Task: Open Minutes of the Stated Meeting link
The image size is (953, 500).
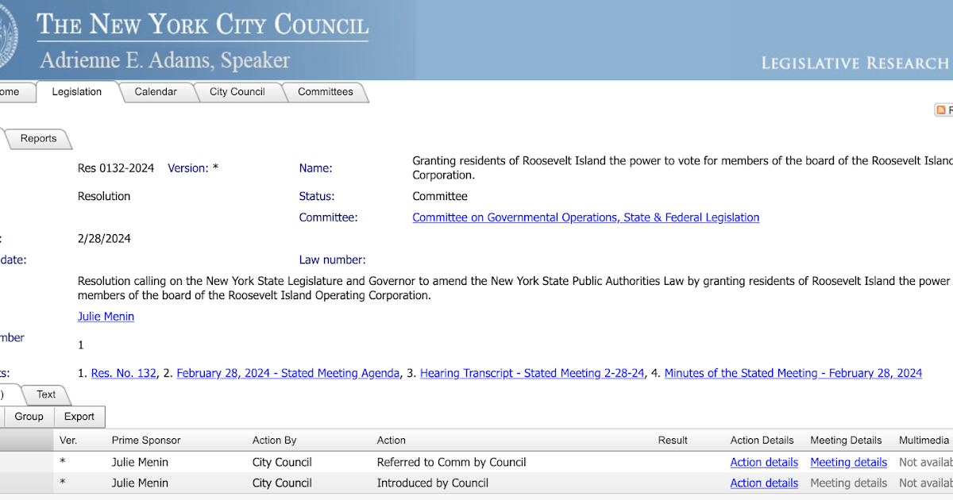Action: point(793,373)
